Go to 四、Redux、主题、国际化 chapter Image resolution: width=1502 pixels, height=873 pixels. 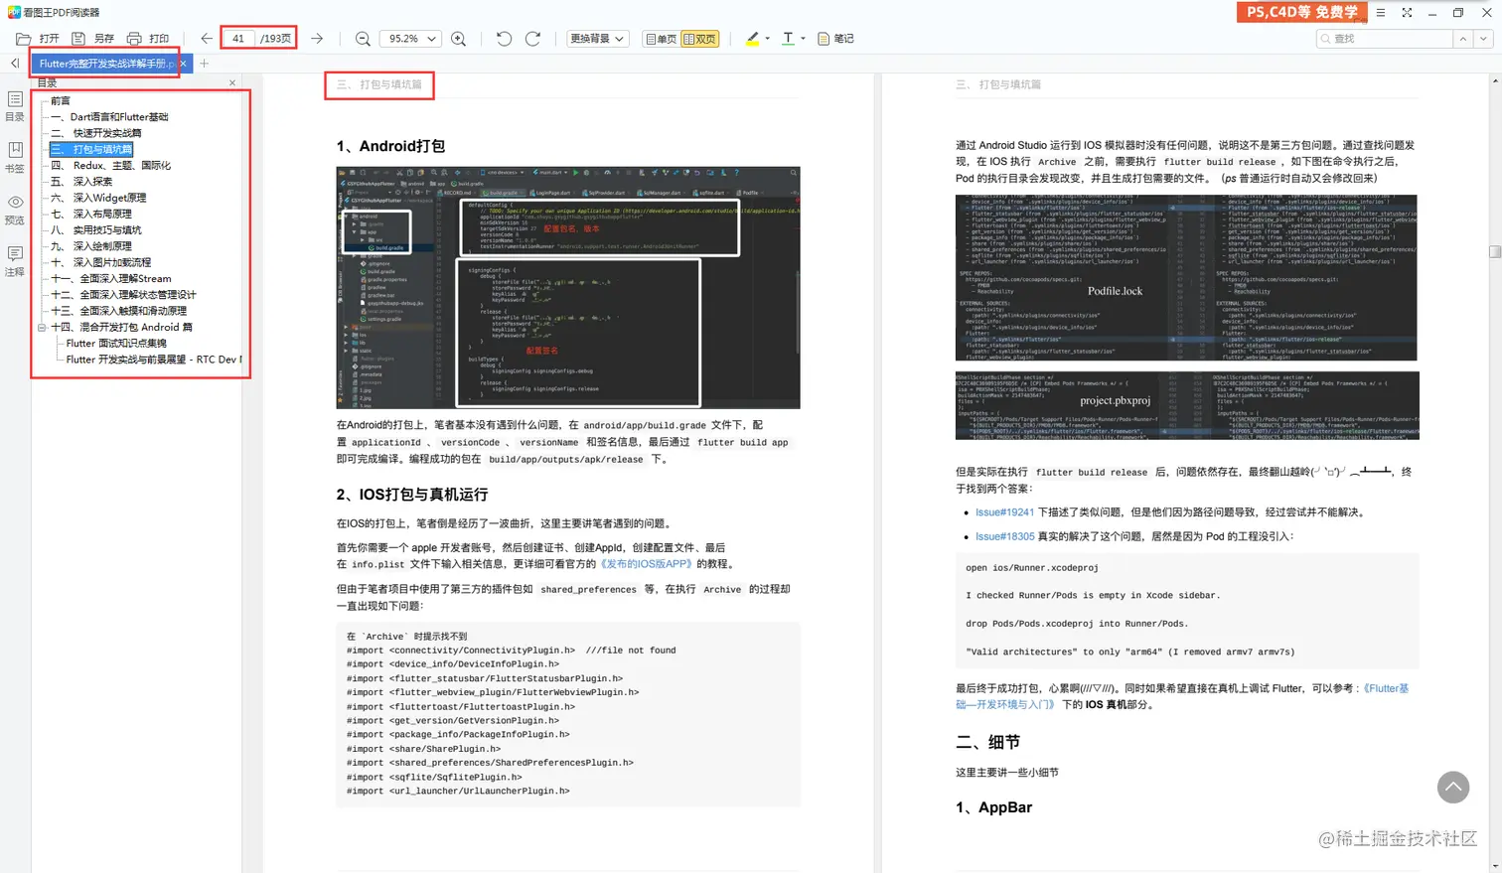click(x=110, y=166)
